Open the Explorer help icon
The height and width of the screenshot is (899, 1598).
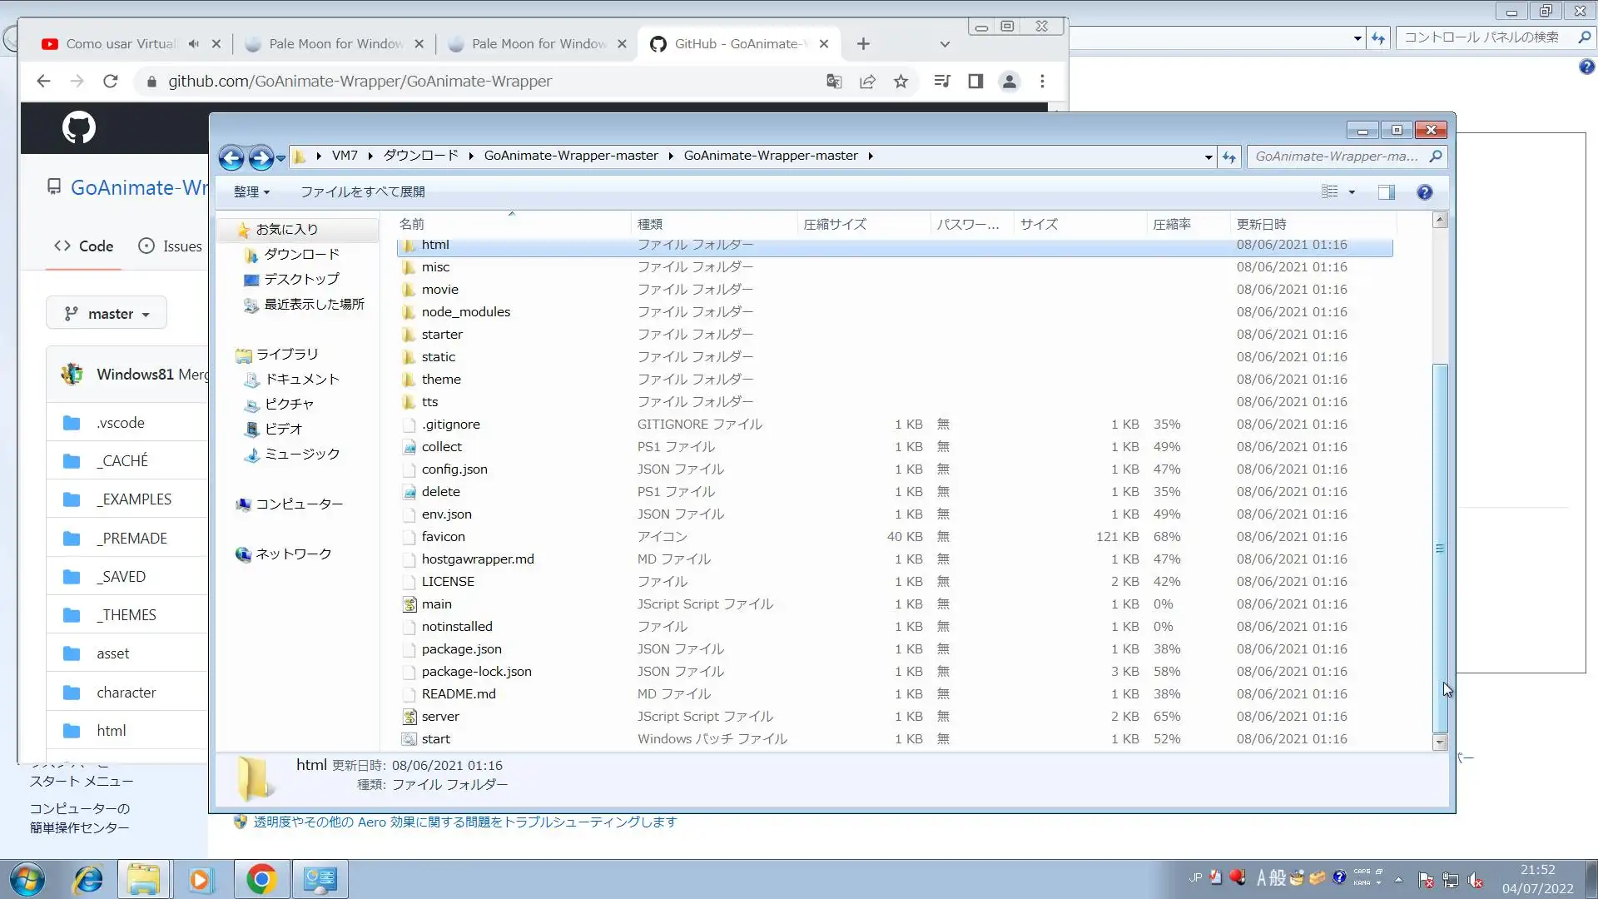[x=1424, y=192]
